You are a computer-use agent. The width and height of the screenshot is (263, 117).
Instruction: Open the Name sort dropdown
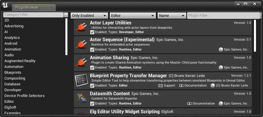coord(172,16)
